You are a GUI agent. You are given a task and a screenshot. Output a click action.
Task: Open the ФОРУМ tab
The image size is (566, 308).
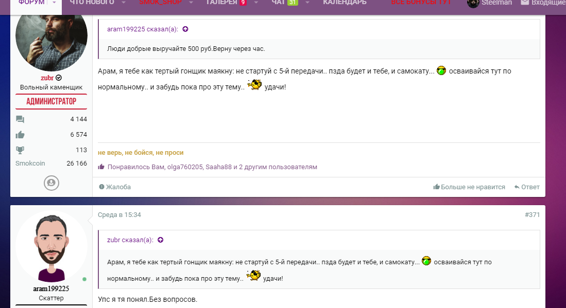click(32, 3)
